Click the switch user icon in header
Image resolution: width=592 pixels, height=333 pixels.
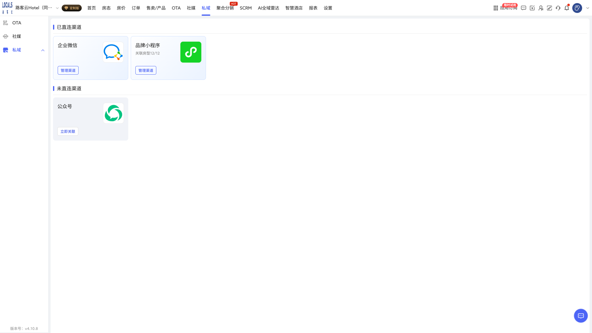pos(541,8)
